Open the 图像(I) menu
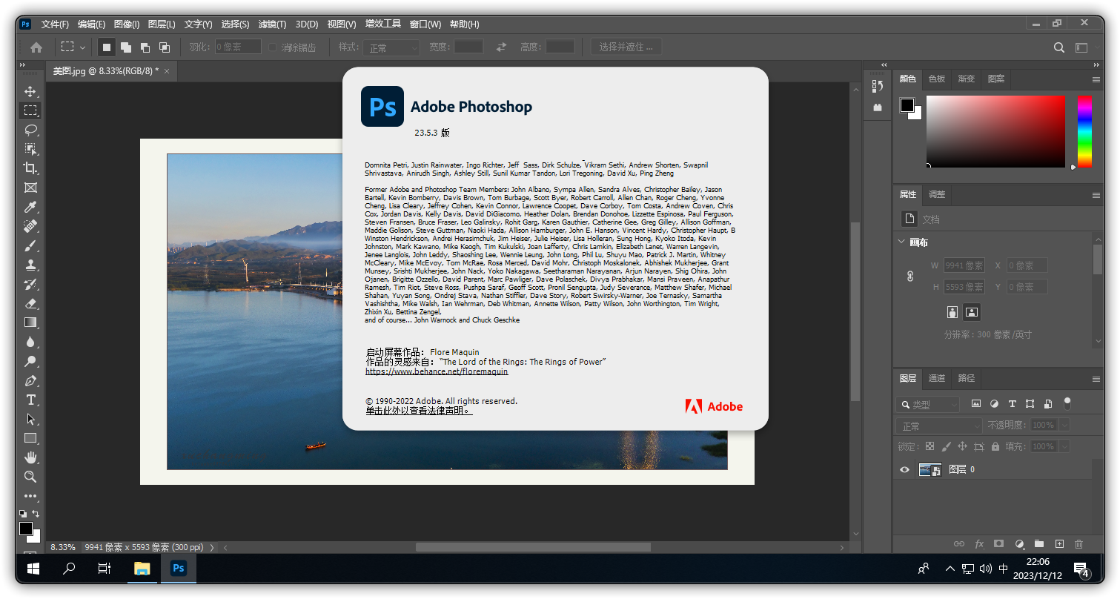This screenshot has width=1120, height=599. tap(127, 24)
